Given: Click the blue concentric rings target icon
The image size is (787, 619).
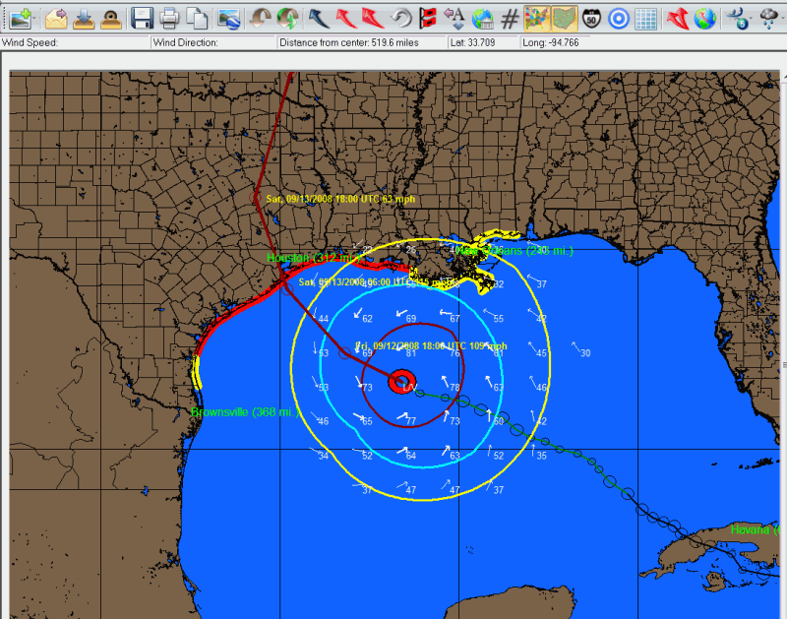Looking at the screenshot, I should [x=619, y=18].
